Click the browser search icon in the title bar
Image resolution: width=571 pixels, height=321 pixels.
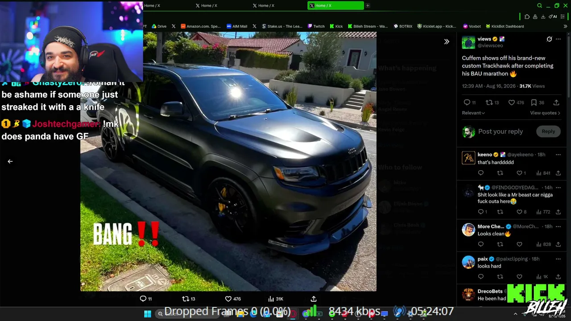click(539, 5)
